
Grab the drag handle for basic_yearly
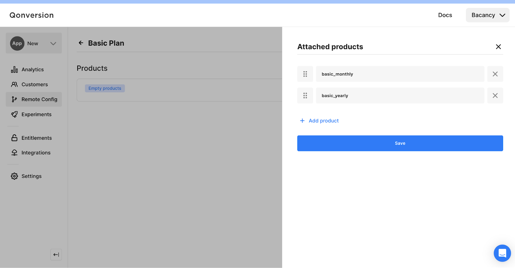pos(305,95)
